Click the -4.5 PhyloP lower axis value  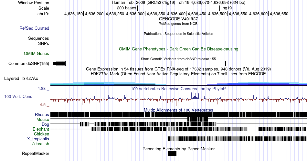42,105
